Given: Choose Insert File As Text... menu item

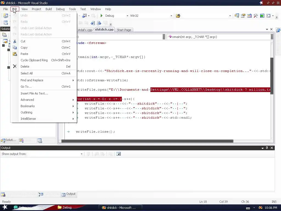Looking at the screenshot, I should pos(44,93).
